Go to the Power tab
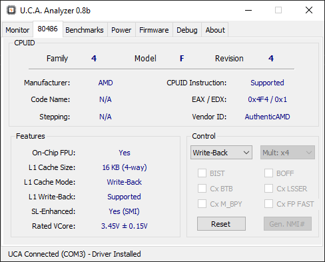 point(121,30)
